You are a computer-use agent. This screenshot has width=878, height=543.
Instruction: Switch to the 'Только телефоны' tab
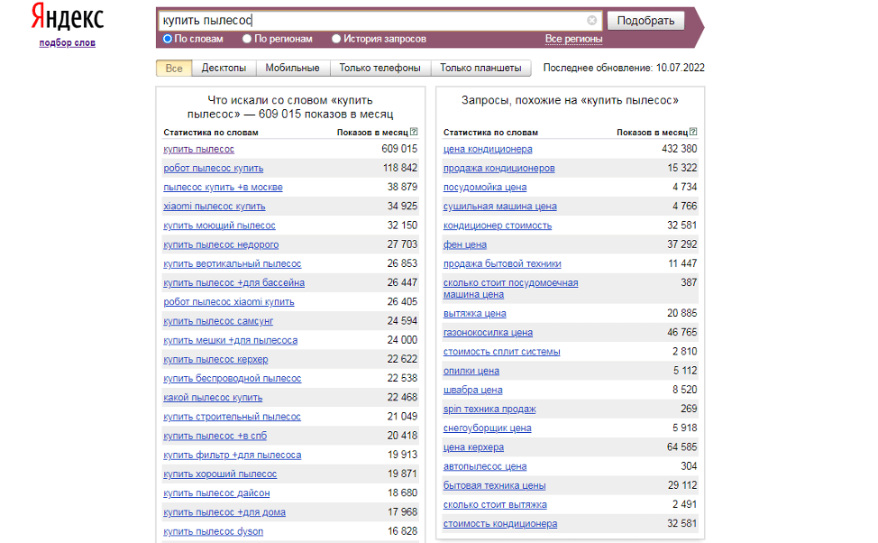[x=380, y=68]
